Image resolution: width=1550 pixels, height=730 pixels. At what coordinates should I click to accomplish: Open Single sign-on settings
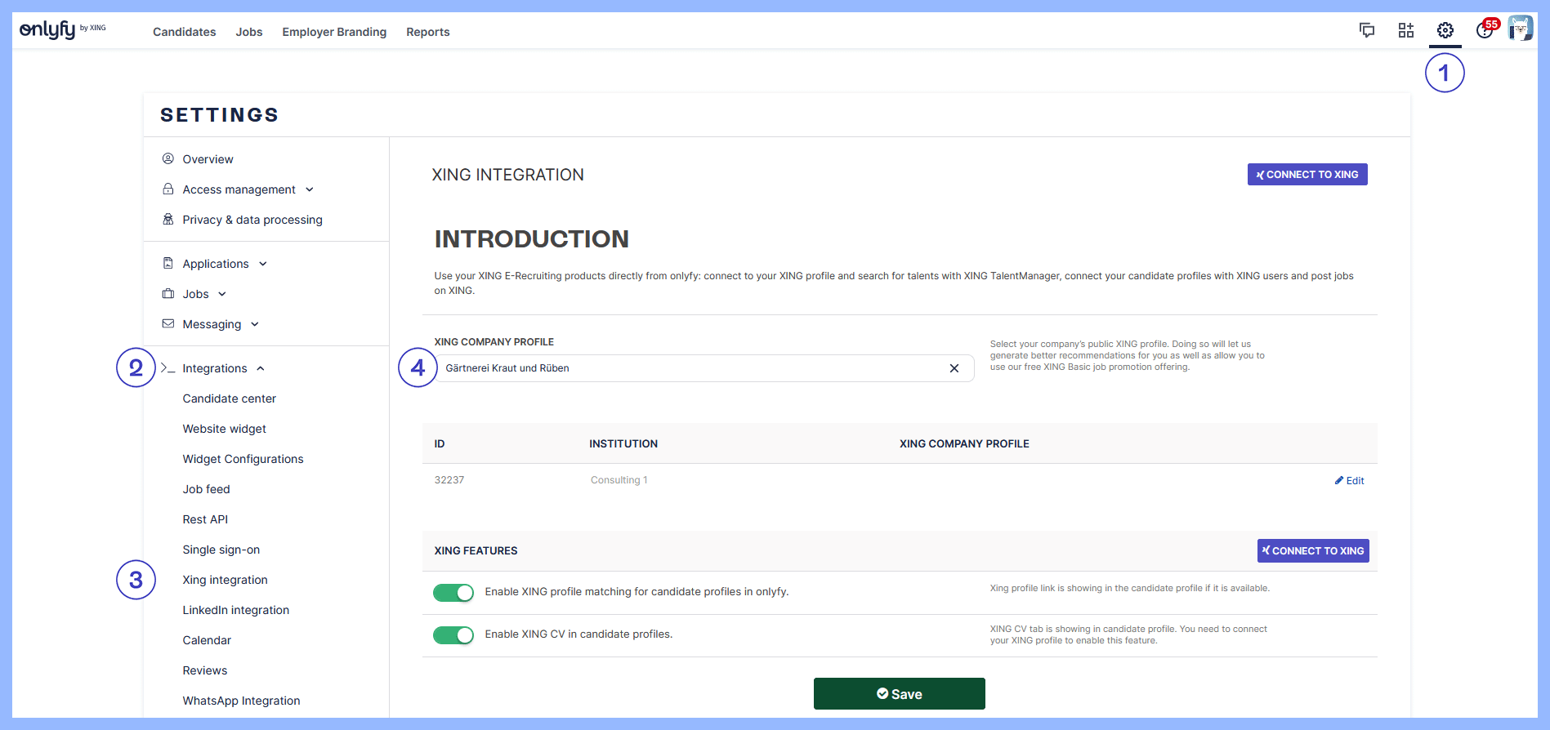coord(221,550)
